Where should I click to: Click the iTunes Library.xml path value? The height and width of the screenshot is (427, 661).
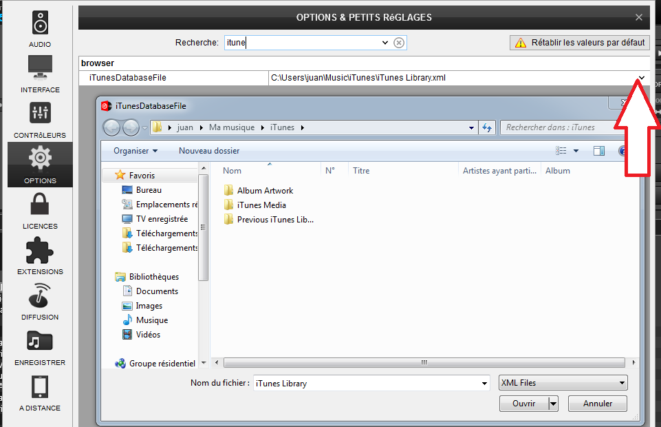[x=358, y=78]
